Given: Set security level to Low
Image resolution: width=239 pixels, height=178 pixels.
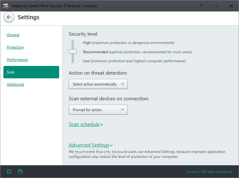Looking at the screenshot, I should coord(134,61).
